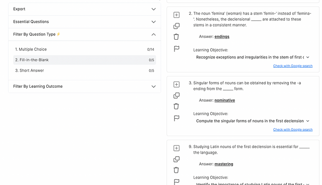
Task: Delete question 2 with the trash icon
Action: tap(176, 37)
